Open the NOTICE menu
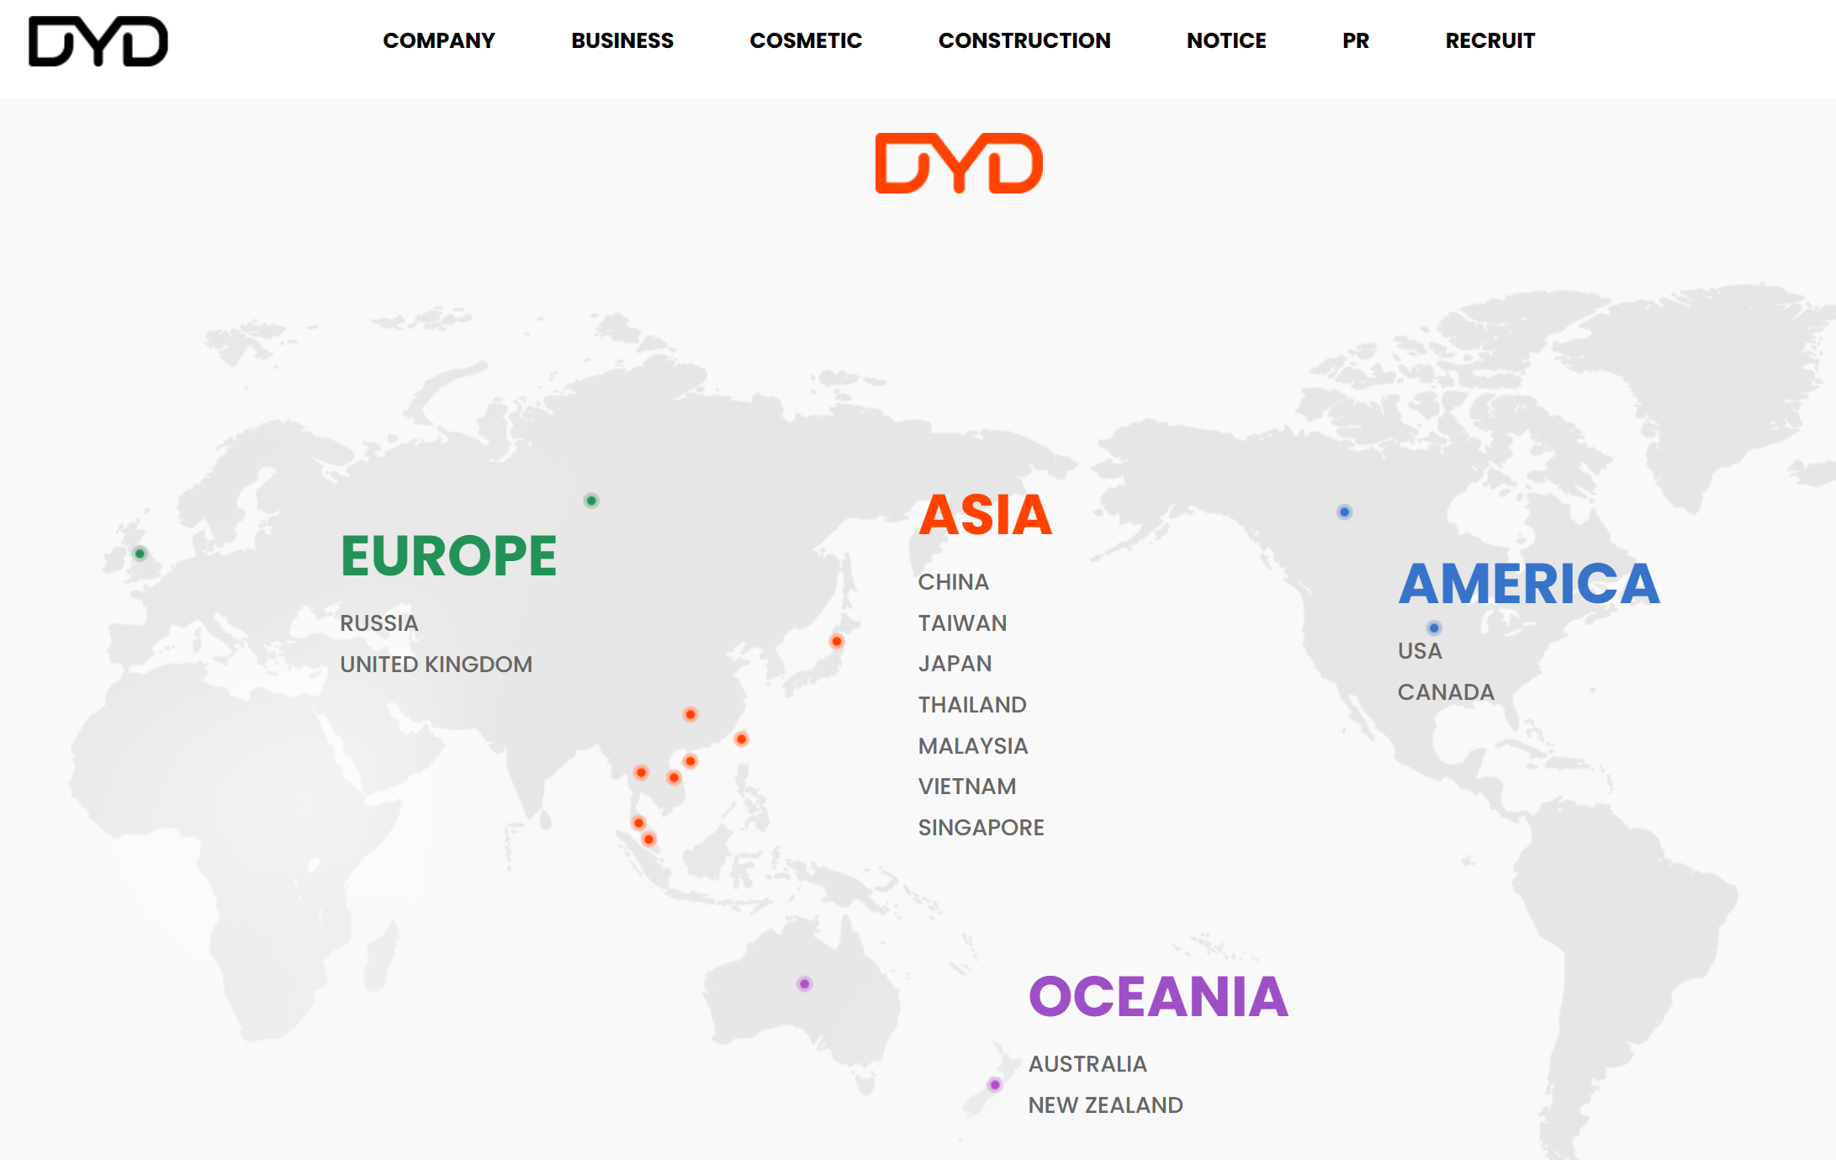 click(1225, 40)
